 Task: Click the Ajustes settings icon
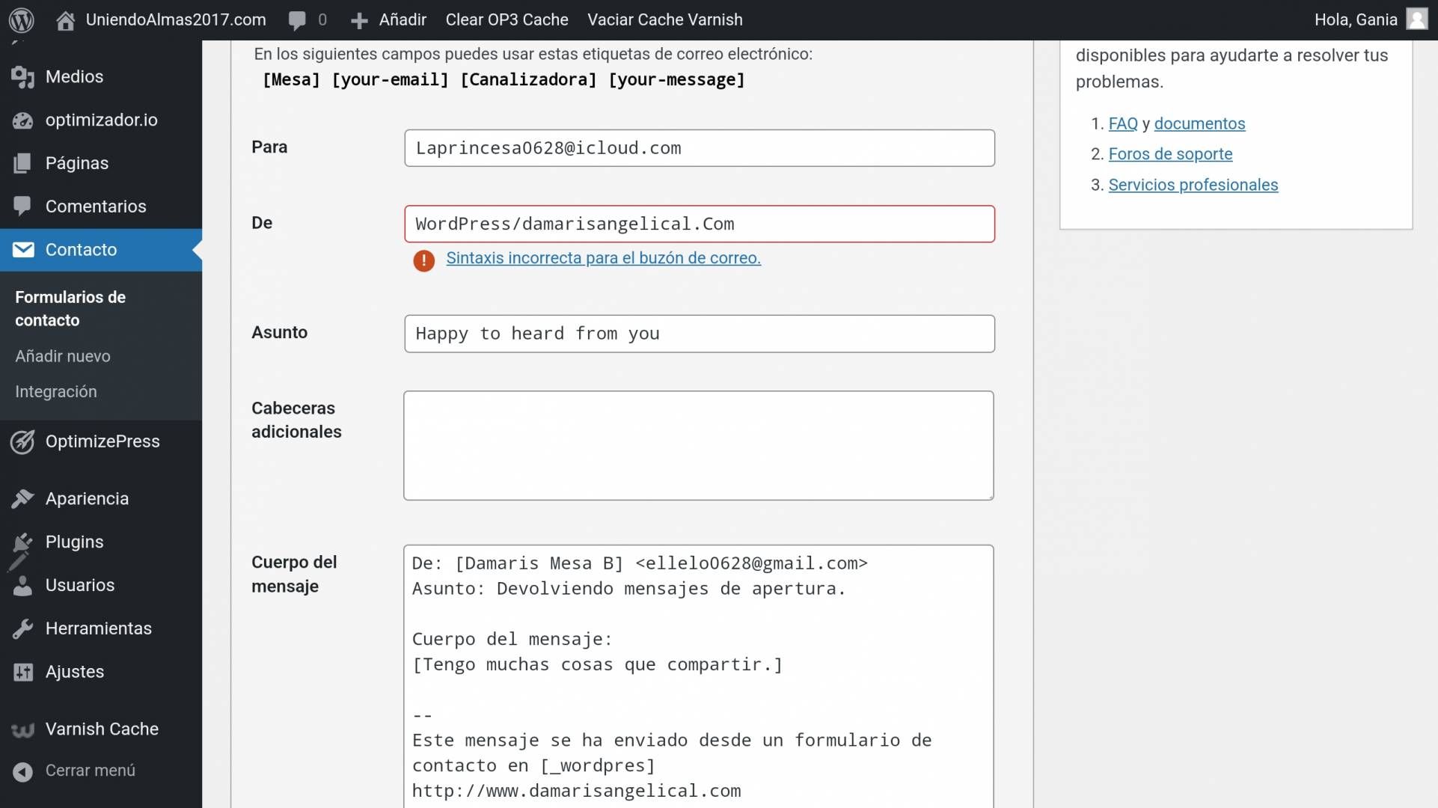(x=23, y=672)
